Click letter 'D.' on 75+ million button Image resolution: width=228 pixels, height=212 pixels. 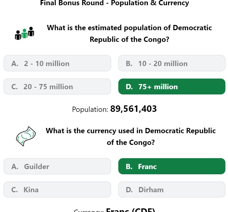click(x=129, y=87)
